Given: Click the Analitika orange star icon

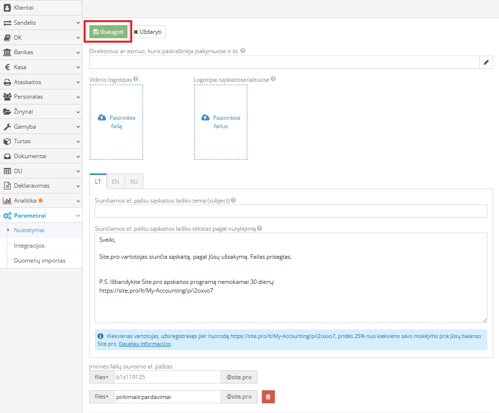Looking at the screenshot, I should (41, 201).
